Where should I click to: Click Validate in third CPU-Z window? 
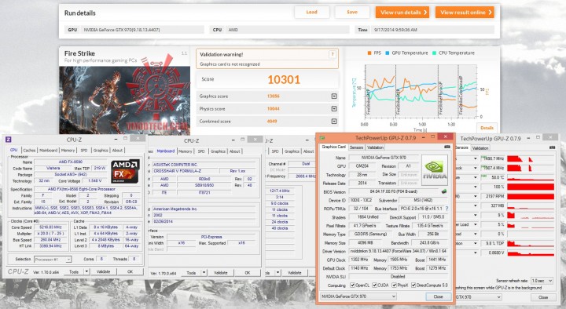pyautogui.click(x=295, y=273)
